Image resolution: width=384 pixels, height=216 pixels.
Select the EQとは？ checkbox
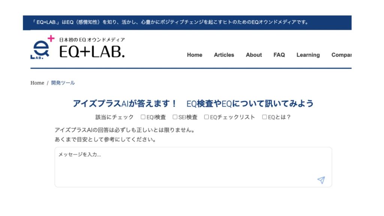pyautogui.click(x=264, y=117)
